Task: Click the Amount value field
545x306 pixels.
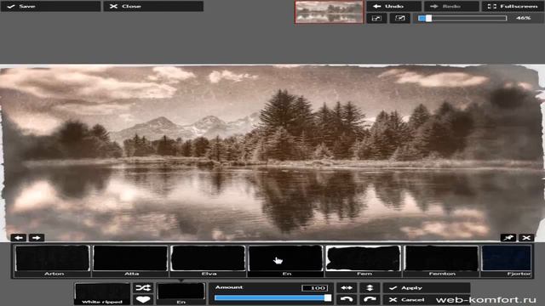Action: (x=314, y=288)
